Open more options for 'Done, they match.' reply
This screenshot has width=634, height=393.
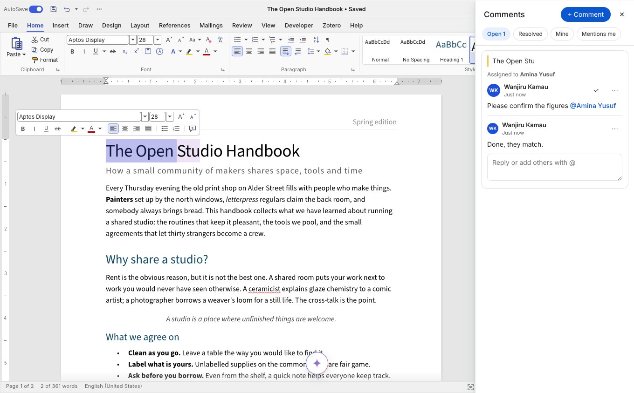[x=615, y=129]
